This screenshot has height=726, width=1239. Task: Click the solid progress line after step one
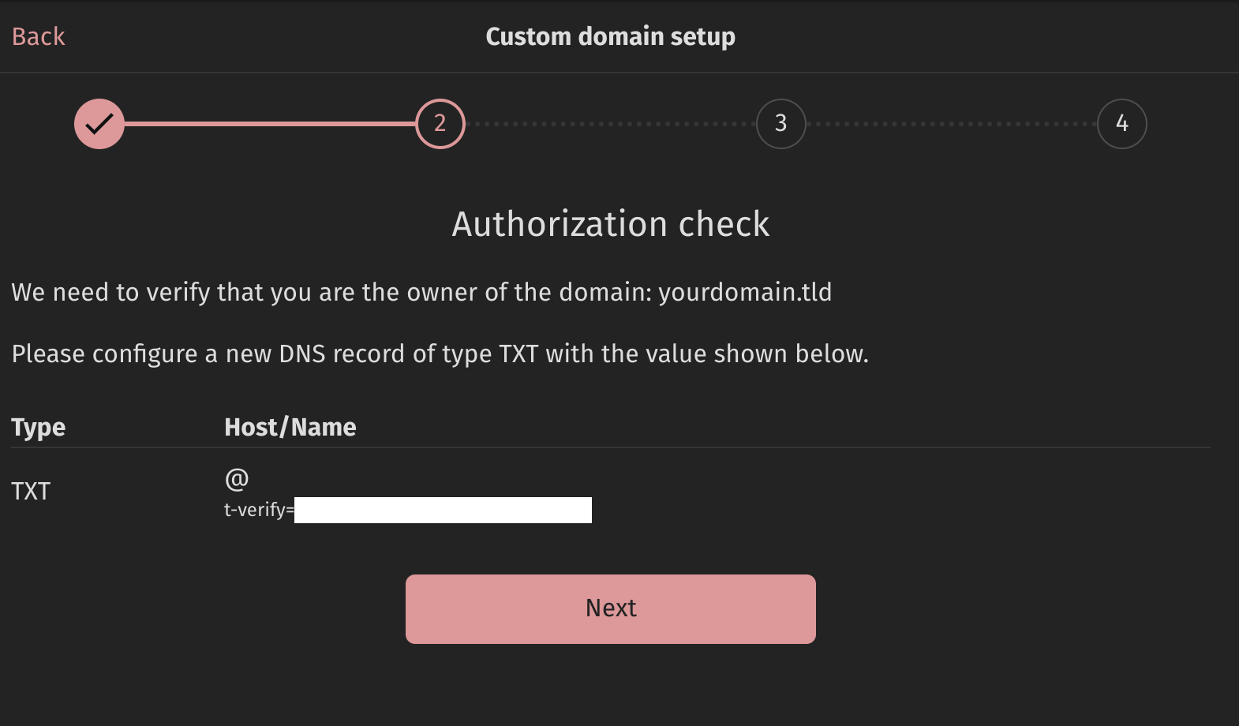point(270,124)
